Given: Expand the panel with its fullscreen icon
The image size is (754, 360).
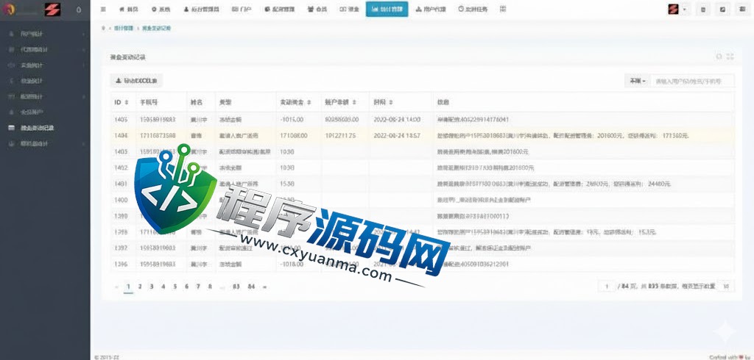Looking at the screenshot, I should click(730, 57).
